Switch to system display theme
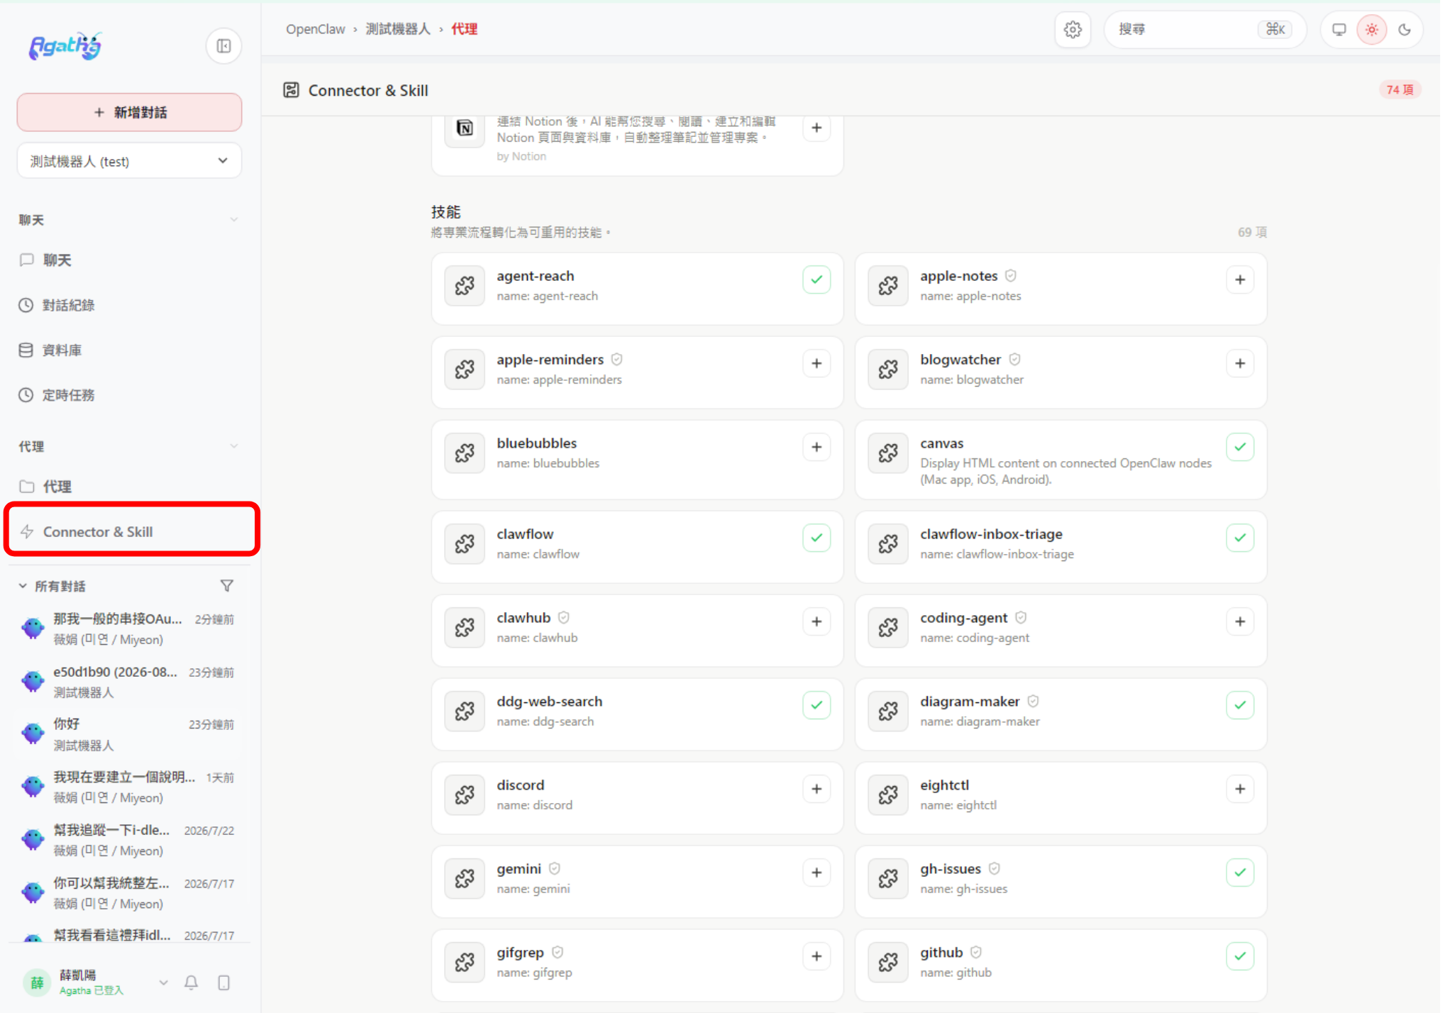Viewport: 1450px width, 1013px height. pos(1339,29)
